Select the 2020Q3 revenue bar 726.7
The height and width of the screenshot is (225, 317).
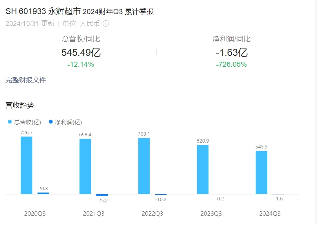[x=27, y=165]
